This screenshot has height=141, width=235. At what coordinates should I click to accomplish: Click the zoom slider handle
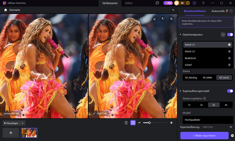tap(149, 123)
